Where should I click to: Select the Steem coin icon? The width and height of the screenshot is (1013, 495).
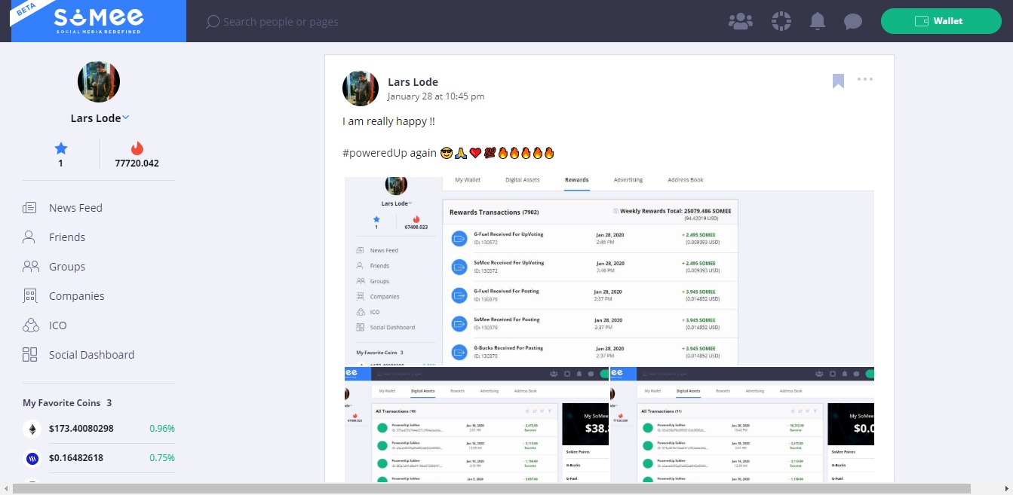point(32,458)
